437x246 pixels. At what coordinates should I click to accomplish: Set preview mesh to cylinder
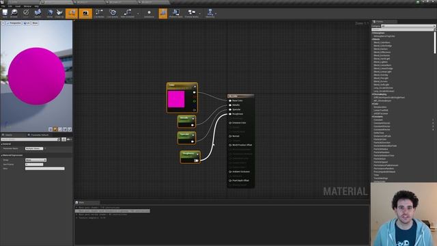(51, 129)
